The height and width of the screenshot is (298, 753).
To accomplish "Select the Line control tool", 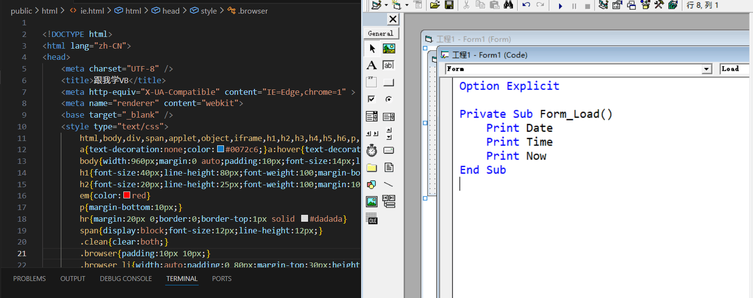I will point(389,184).
